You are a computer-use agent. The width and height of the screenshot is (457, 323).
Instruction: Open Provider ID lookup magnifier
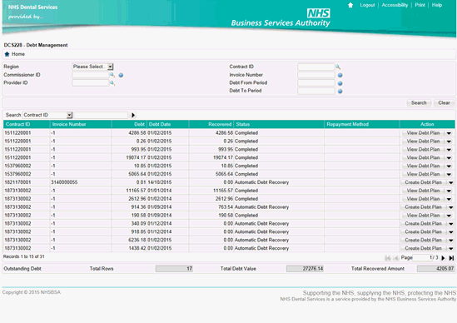pos(112,83)
